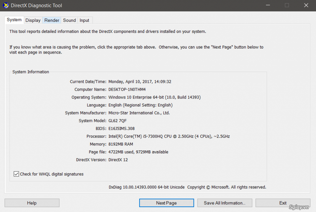Click the DirectX Diagnostic Tool title icon
The height and width of the screenshot is (212, 316).
click(x=6, y=6)
